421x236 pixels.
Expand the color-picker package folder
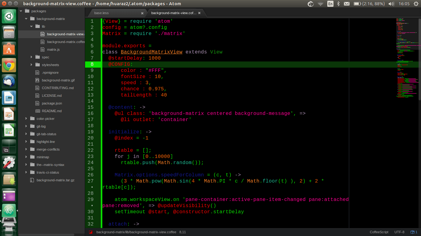[x=26, y=119]
